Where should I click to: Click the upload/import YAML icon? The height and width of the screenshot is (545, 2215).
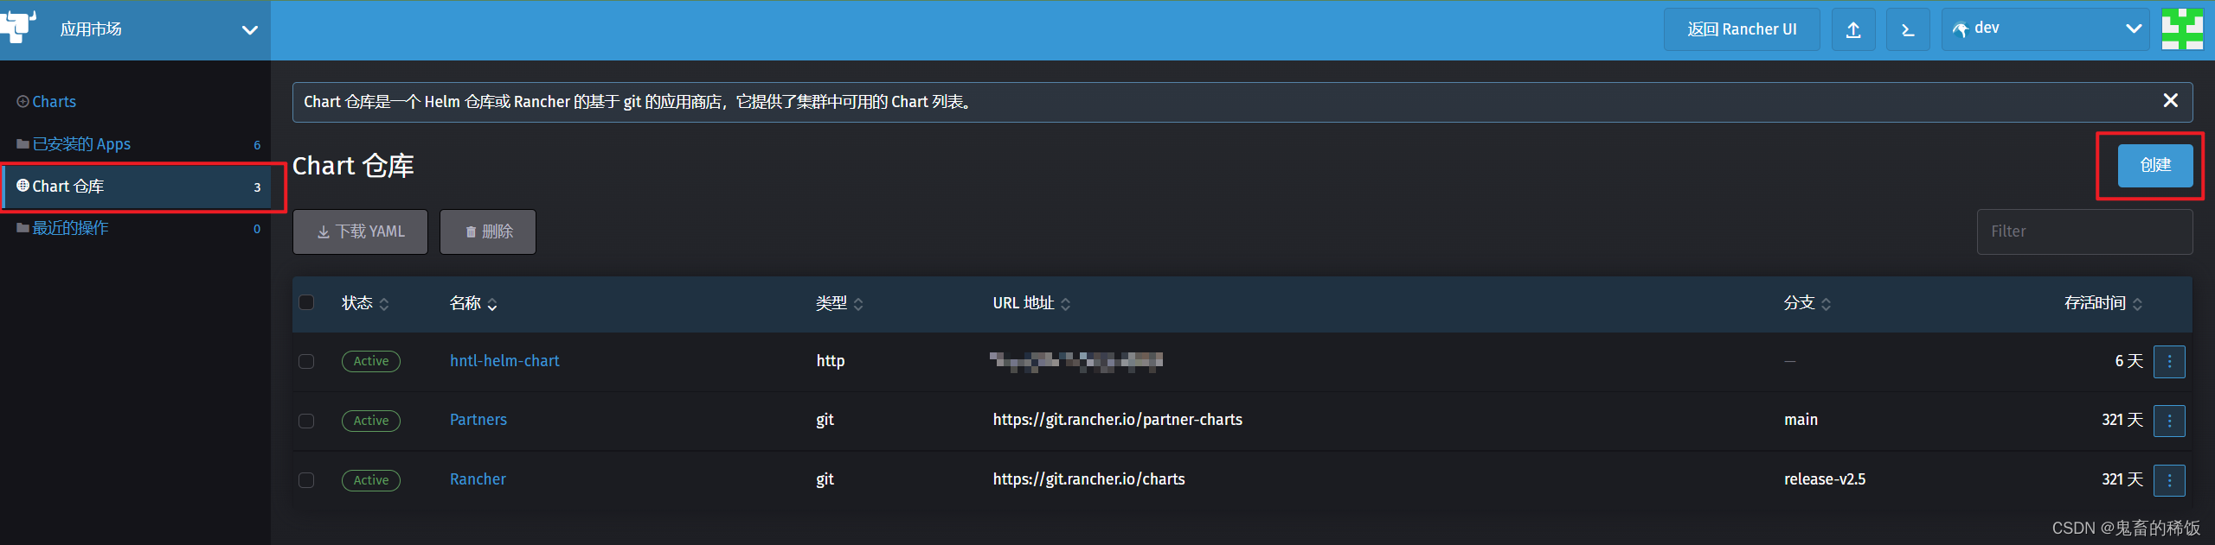[x=1853, y=29]
